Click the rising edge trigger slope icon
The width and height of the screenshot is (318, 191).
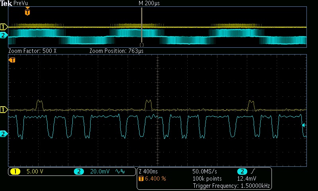[x=252, y=172]
